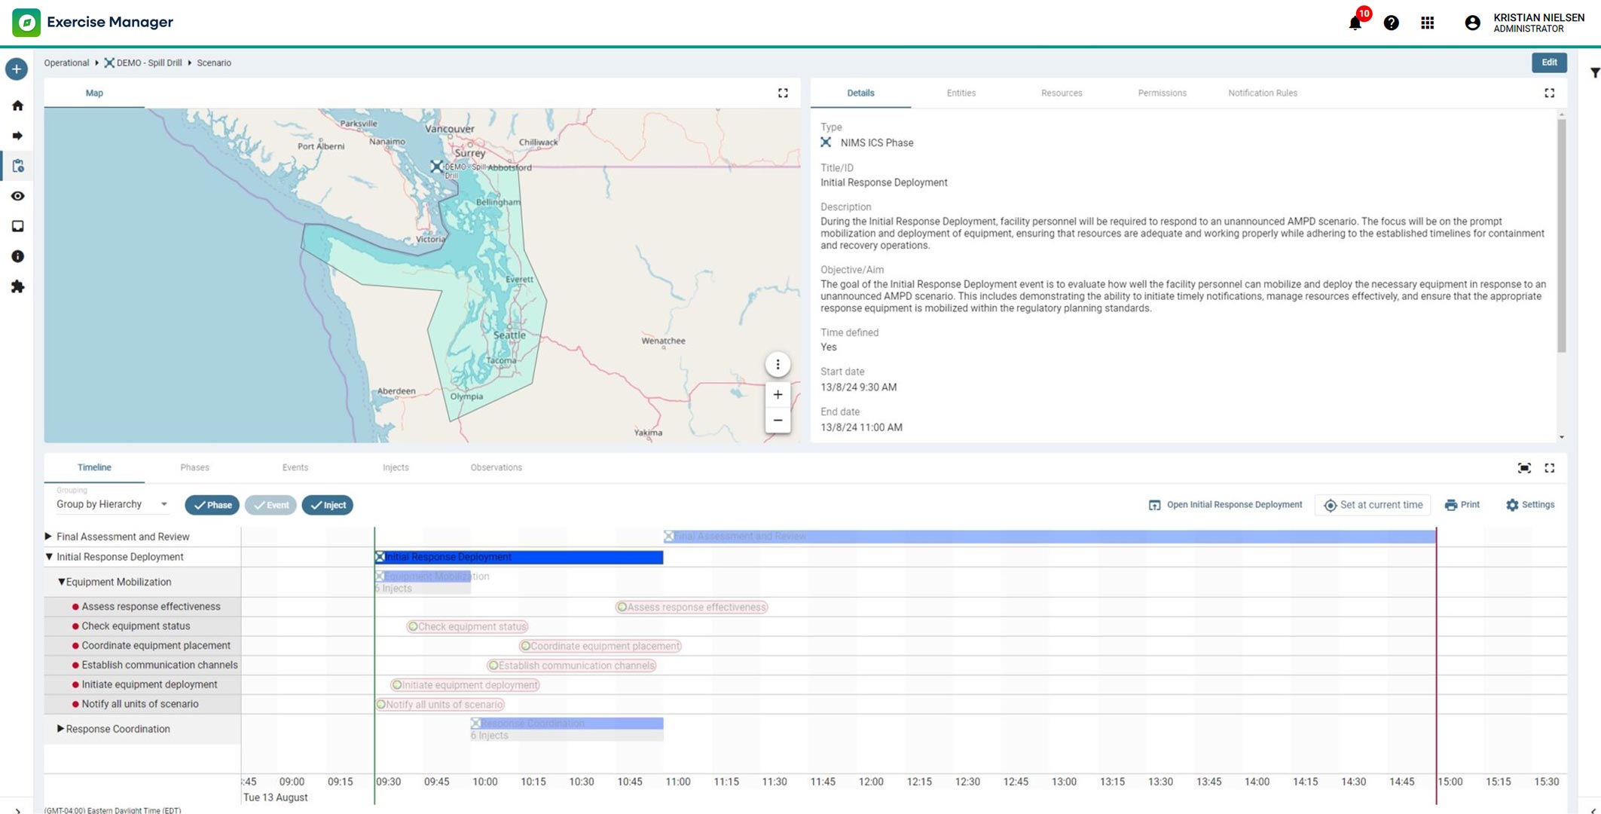Open the notifications bell
The width and height of the screenshot is (1601, 814).
point(1355,23)
